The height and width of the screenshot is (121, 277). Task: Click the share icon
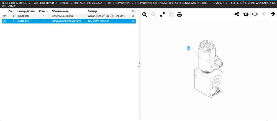pos(237,14)
